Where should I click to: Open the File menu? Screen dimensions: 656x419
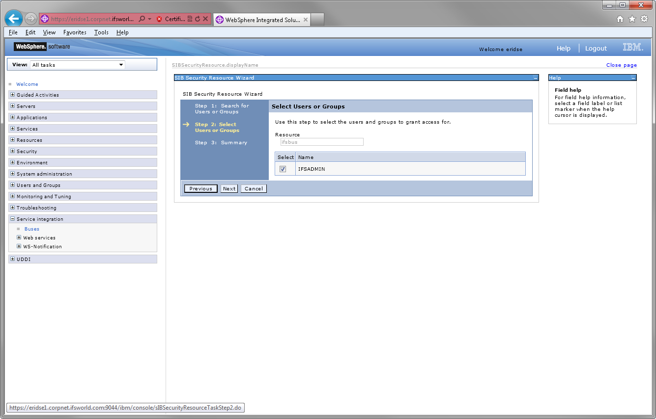click(x=13, y=32)
